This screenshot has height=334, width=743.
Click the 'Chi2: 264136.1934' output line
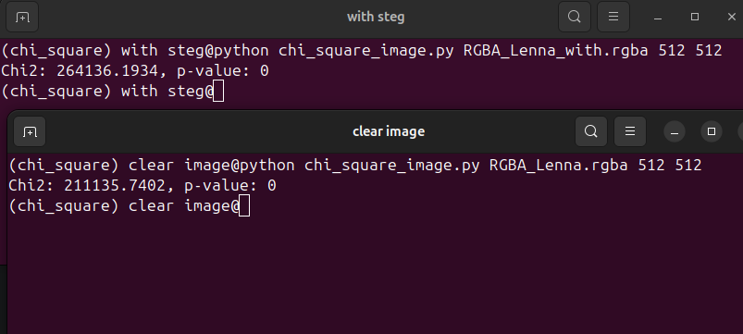[135, 71]
